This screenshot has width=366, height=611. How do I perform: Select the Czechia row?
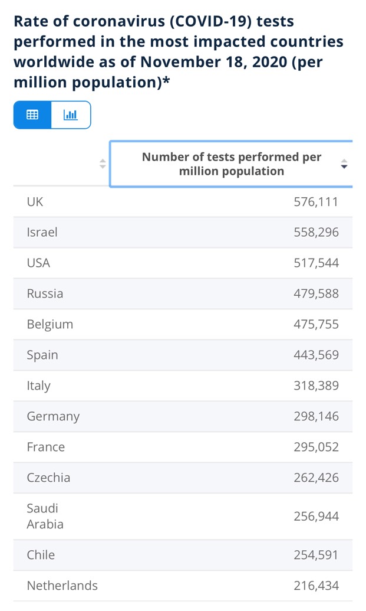tap(183, 478)
